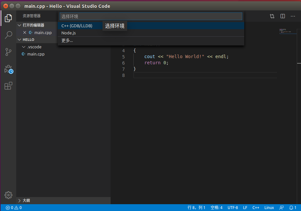Select the Explorer icon in activity bar

(8, 18)
